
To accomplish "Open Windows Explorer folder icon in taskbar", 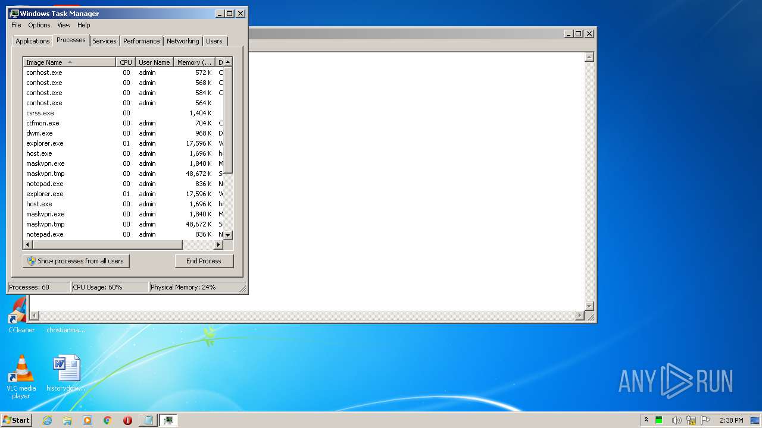I will 67,420.
